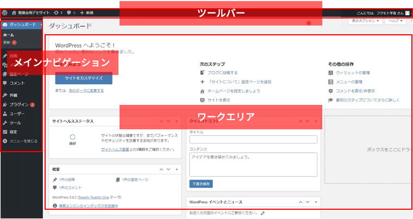Open the comments bubble icon showing 0
413x219 pixels.
[71, 12]
